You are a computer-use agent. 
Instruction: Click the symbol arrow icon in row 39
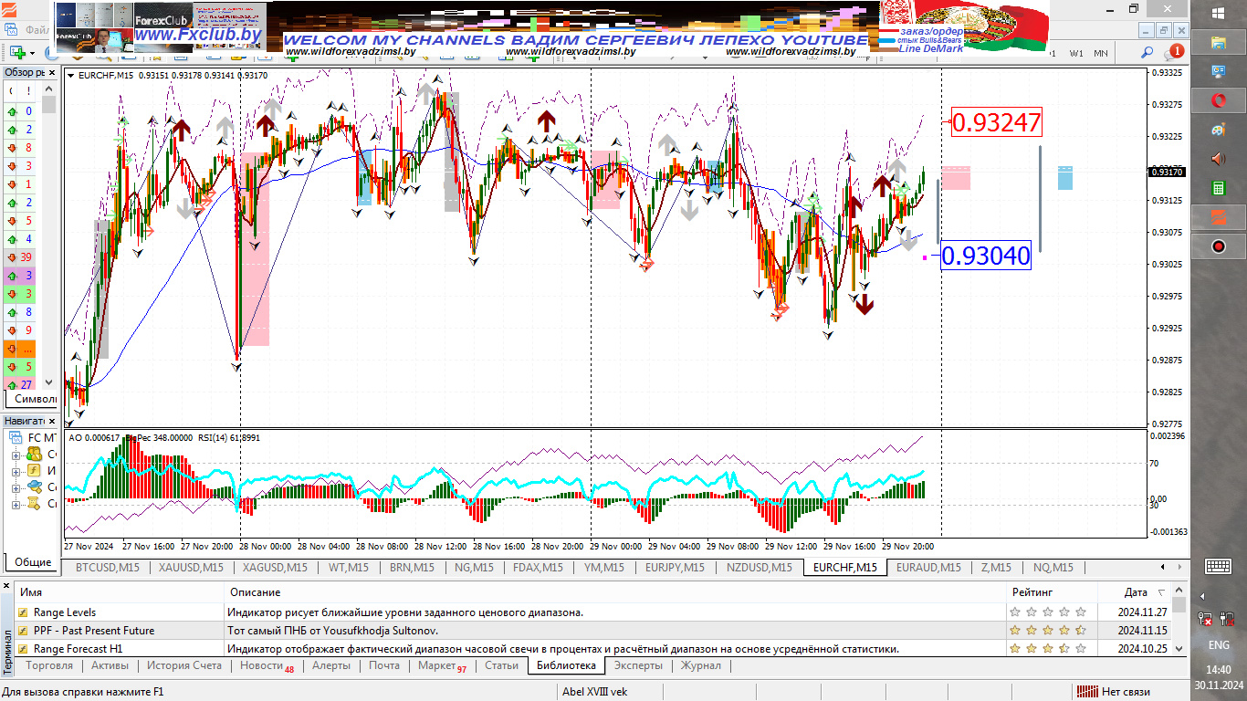click(x=12, y=257)
